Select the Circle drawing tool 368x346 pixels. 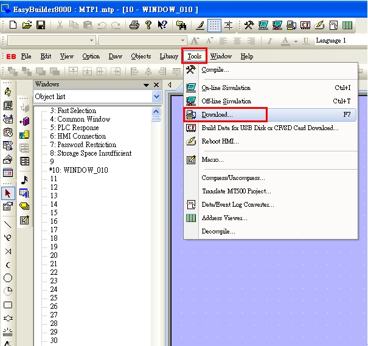tap(8, 279)
